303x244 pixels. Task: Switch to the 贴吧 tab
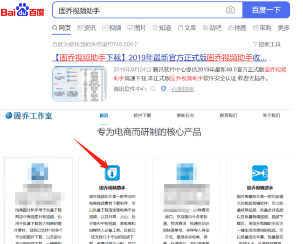click(x=212, y=28)
